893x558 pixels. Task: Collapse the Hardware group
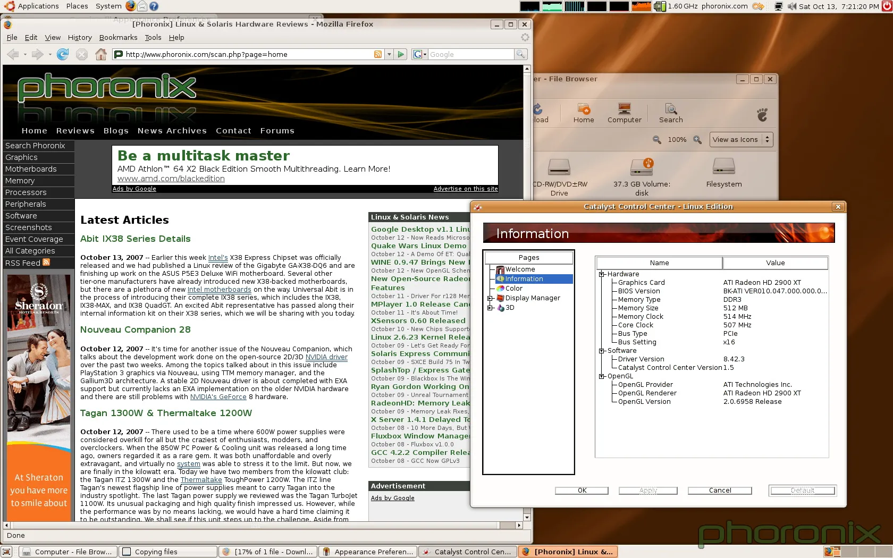(602, 274)
